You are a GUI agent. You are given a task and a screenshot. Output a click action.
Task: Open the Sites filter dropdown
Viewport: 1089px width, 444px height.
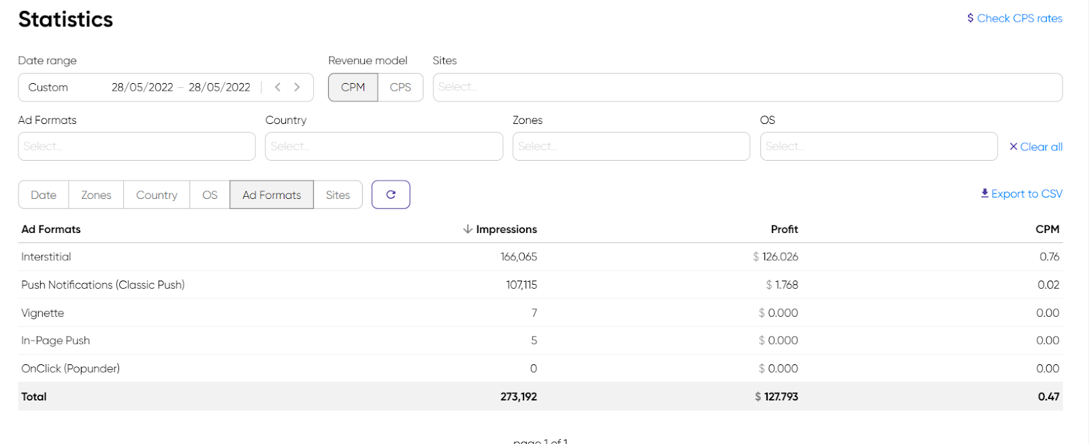coord(747,87)
